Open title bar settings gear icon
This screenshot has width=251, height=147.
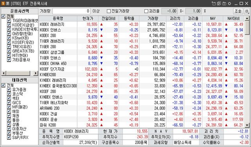point(229,4)
